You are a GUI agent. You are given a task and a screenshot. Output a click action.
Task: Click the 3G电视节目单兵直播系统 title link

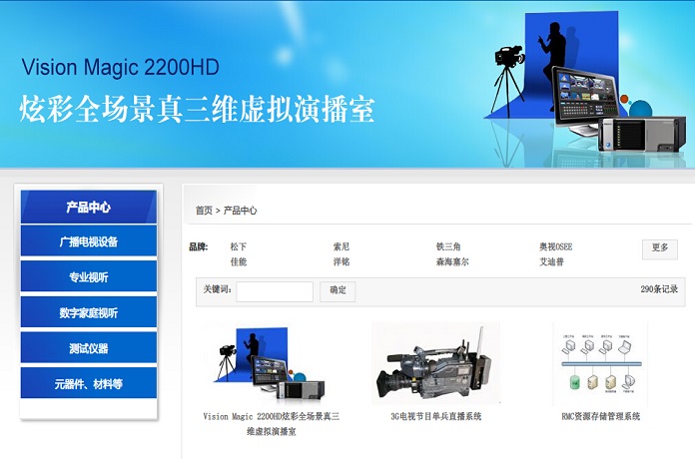435,417
